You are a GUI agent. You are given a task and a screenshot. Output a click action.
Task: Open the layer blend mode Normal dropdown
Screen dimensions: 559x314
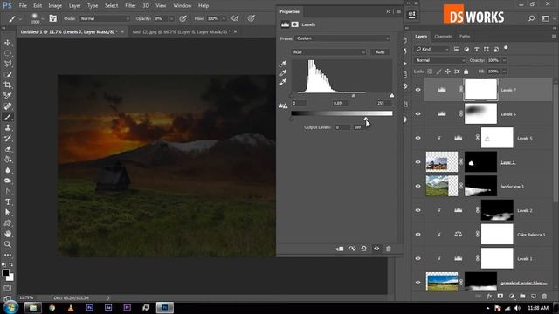[440, 60]
